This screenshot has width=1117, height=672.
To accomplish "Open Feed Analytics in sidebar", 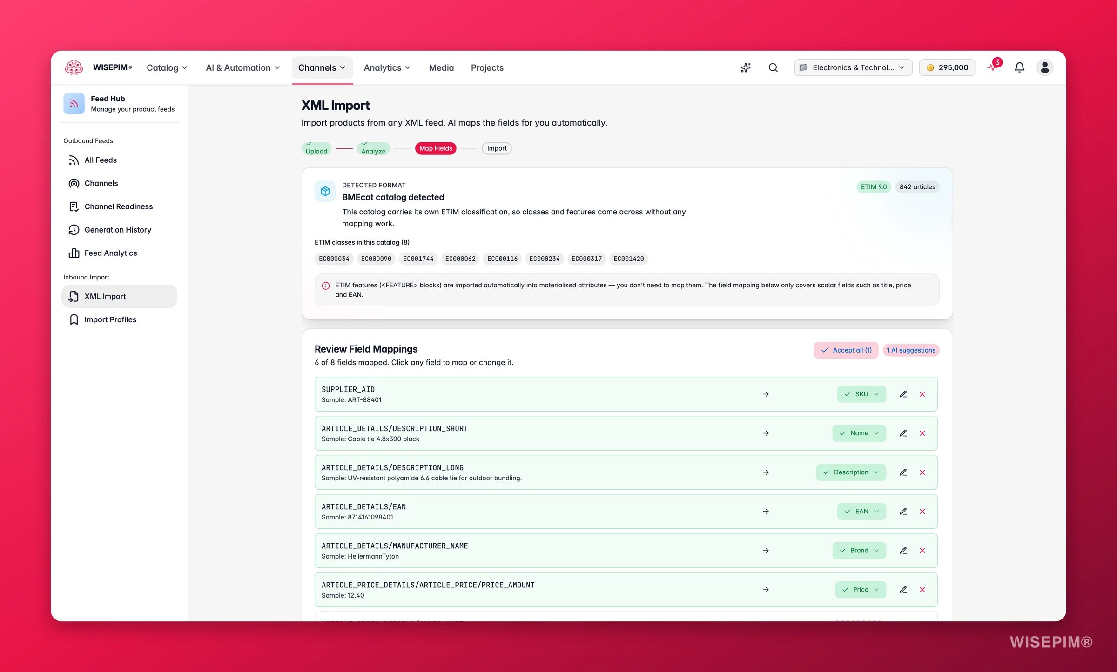I will 119,253.
